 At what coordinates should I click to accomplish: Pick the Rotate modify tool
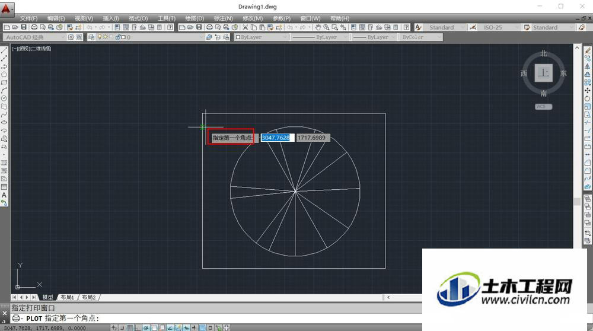coord(587,98)
